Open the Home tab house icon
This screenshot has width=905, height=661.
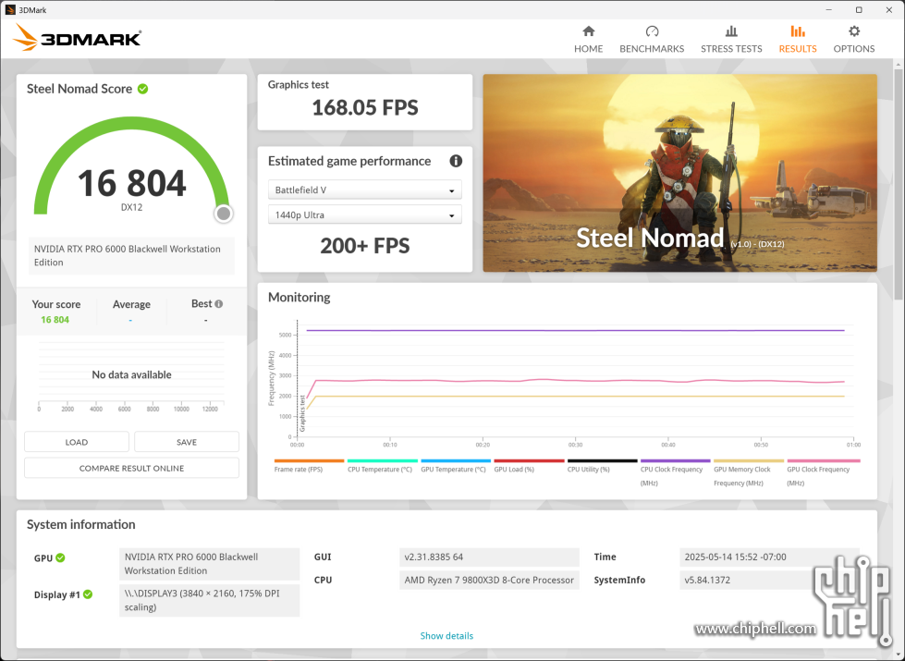point(588,31)
